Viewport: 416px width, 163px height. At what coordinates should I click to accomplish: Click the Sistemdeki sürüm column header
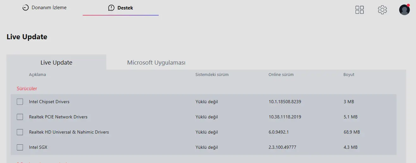[212, 75]
